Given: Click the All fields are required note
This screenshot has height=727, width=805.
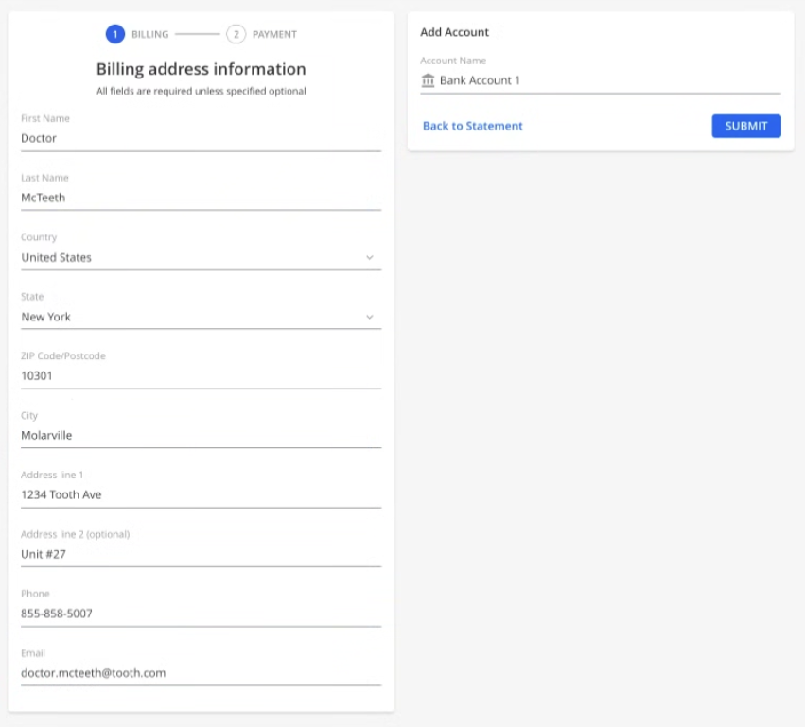Looking at the screenshot, I should tap(201, 92).
